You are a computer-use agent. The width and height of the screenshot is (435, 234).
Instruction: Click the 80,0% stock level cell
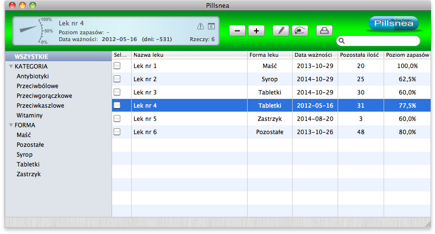tap(407, 132)
